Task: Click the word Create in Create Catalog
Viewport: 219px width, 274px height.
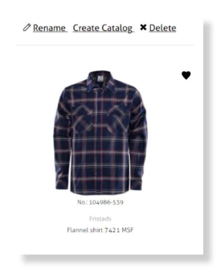Action: (86, 28)
